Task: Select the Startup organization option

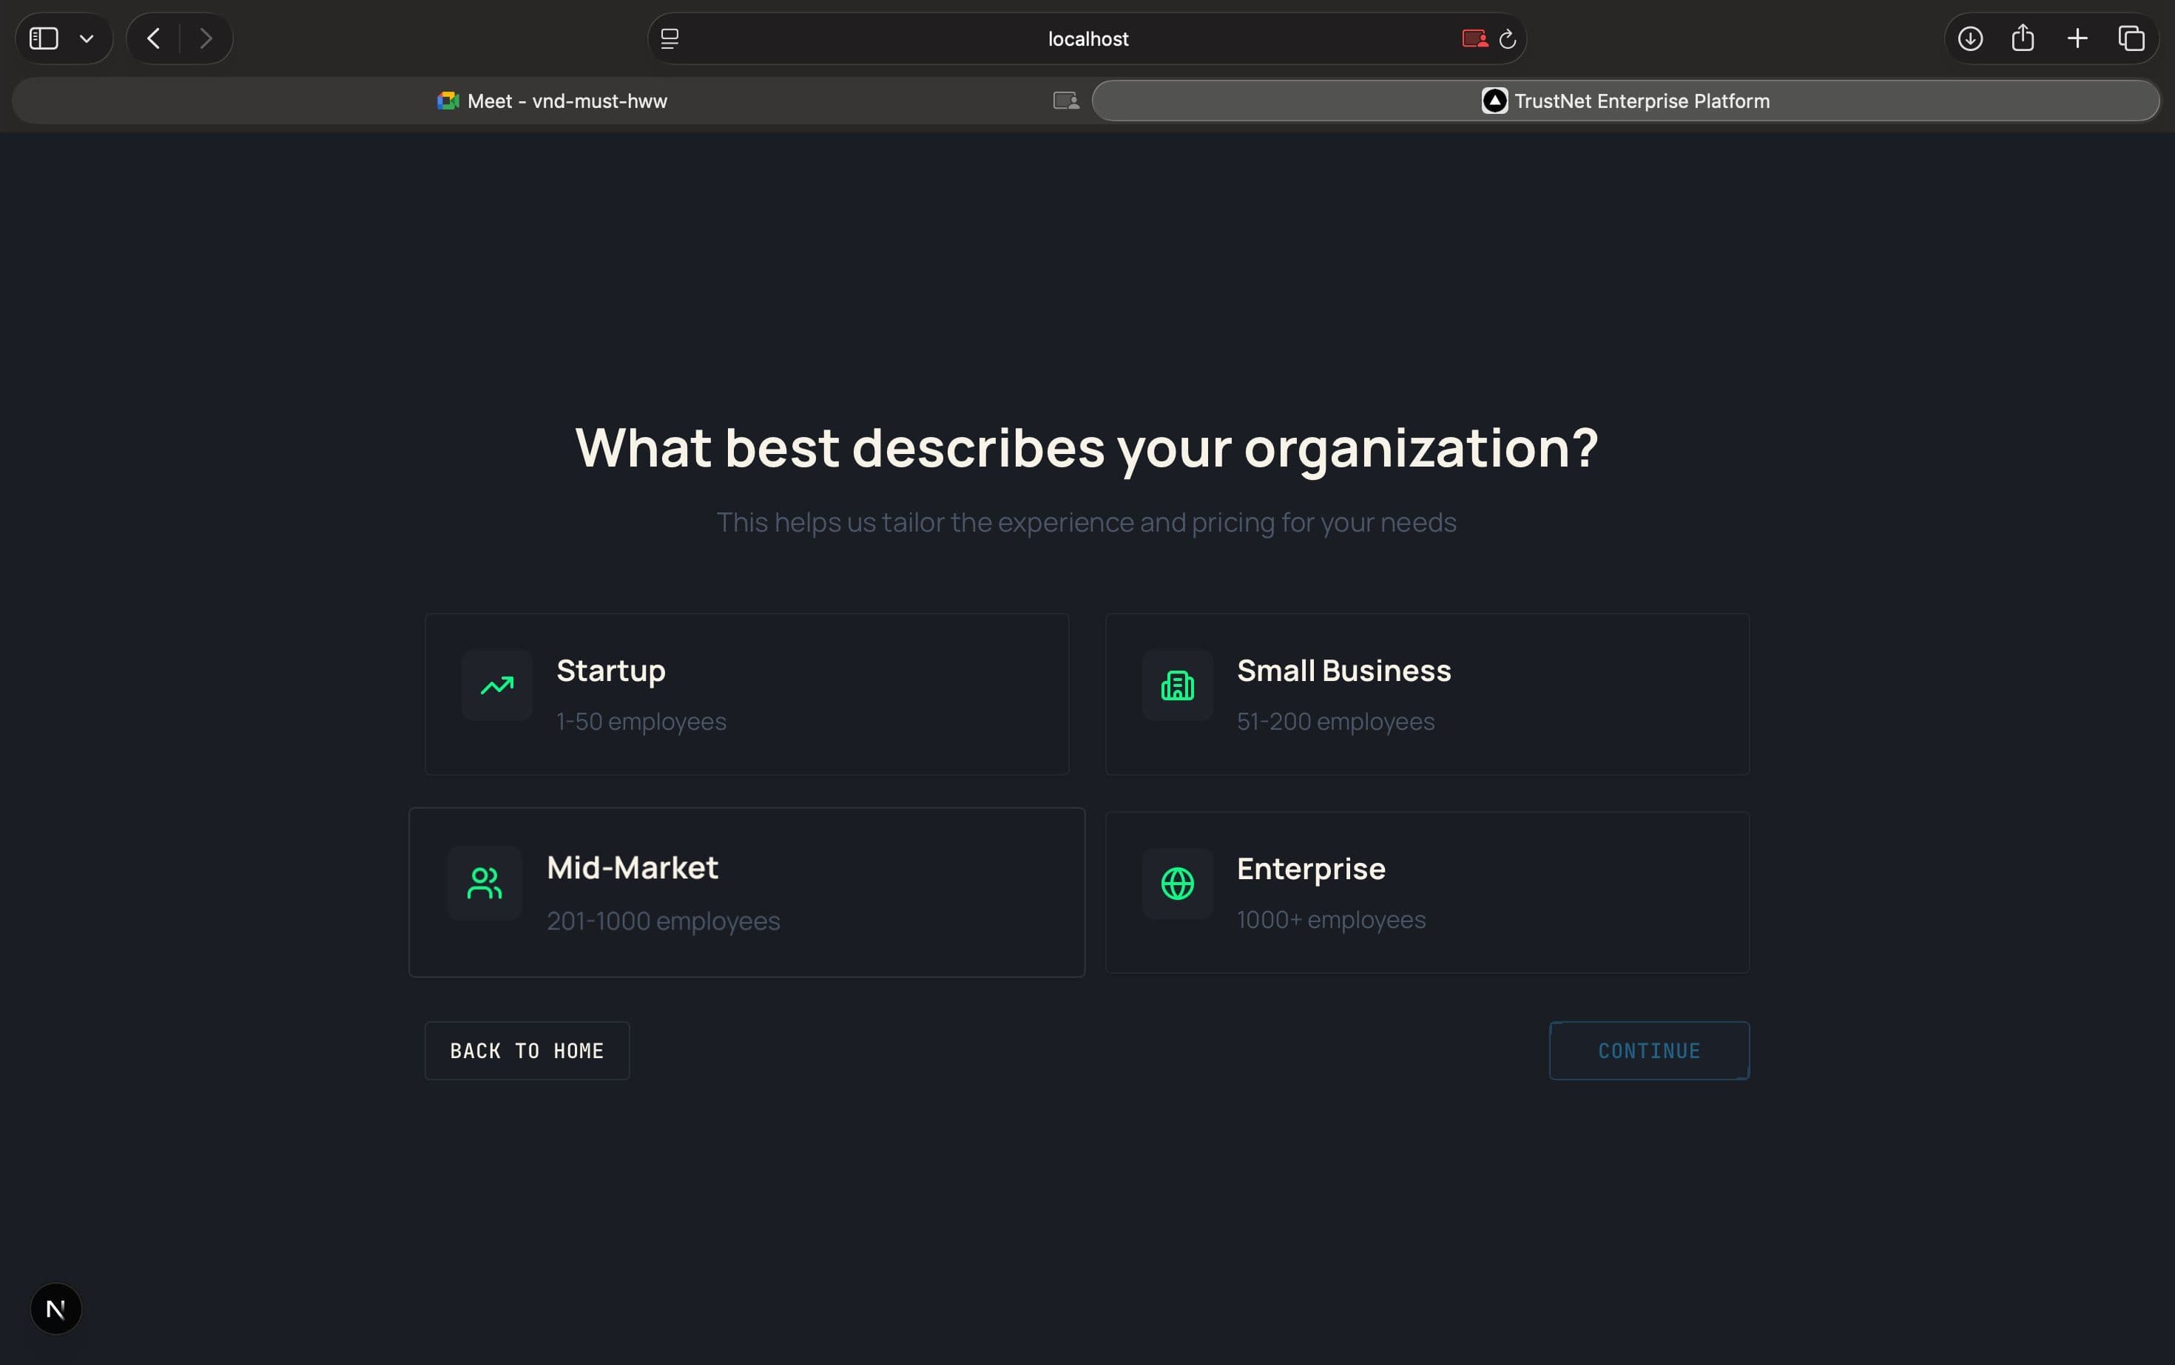Action: coord(746,694)
